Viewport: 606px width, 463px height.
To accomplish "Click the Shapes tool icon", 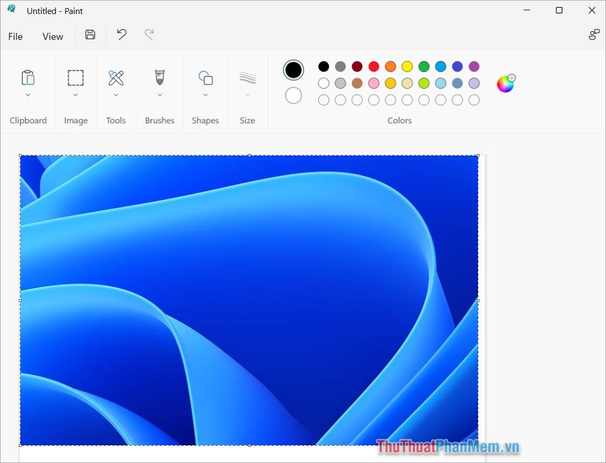I will click(x=205, y=79).
